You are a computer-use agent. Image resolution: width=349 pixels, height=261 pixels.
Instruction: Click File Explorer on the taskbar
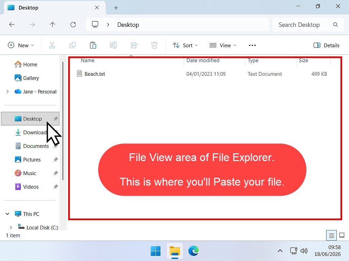[175, 251]
